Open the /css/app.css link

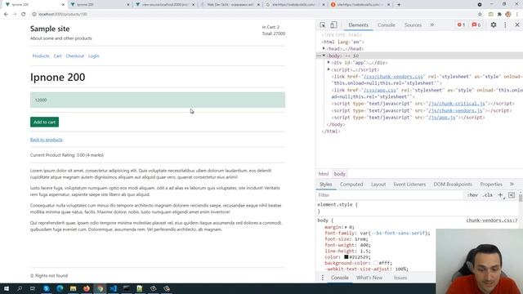[379, 90]
